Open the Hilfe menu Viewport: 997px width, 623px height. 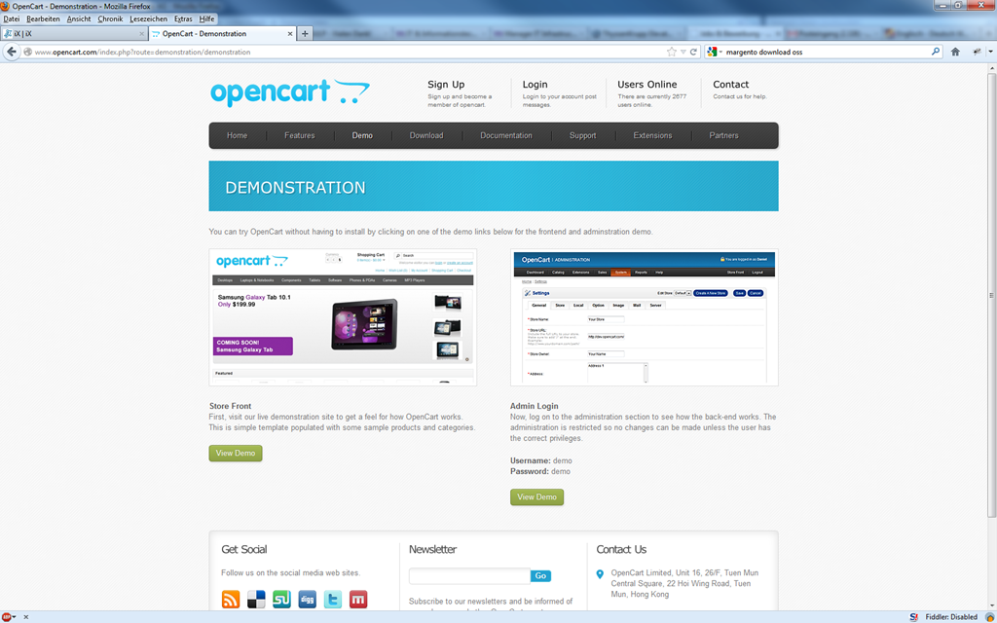tap(206, 19)
